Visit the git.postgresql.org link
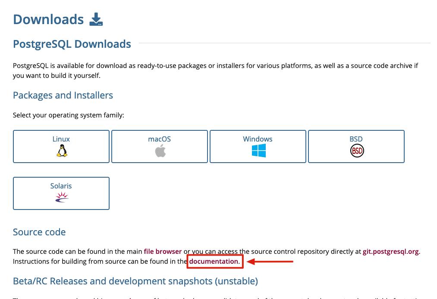Screen dimensions: 437x299 [x=390, y=252]
